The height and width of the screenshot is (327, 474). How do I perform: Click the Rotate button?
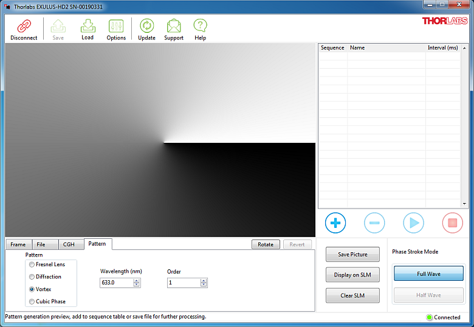(266, 244)
